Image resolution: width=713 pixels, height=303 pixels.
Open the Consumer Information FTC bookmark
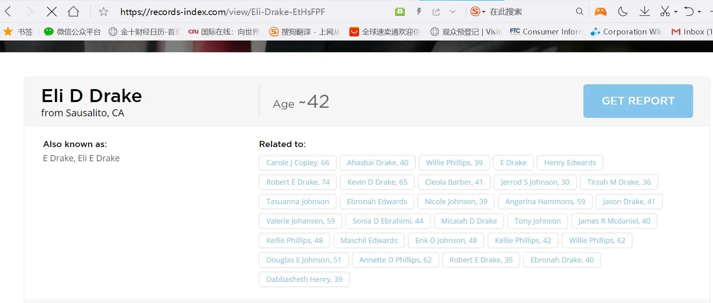546,32
